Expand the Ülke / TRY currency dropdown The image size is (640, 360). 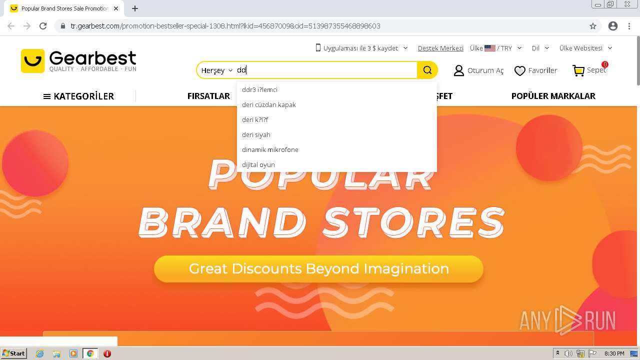tap(496, 48)
